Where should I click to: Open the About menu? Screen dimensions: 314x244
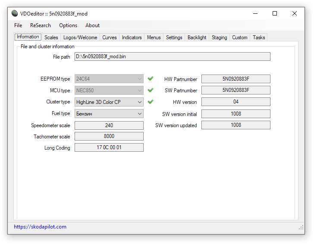pos(92,25)
